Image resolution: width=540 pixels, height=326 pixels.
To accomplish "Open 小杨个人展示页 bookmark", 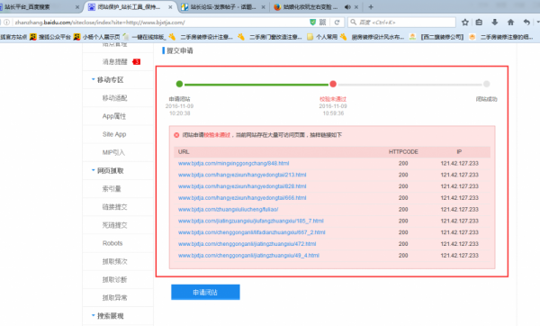I will [97, 37].
